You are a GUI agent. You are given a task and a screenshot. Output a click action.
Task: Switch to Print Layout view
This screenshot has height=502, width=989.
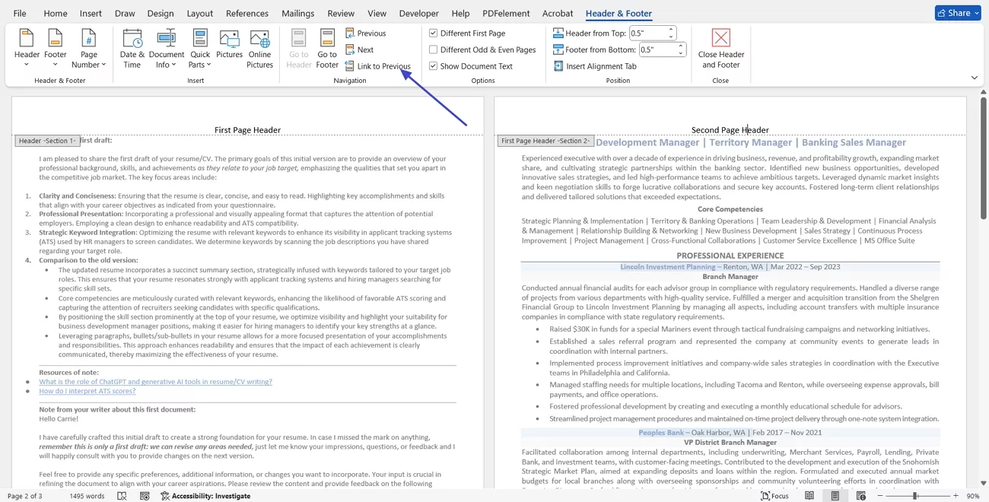(x=835, y=496)
